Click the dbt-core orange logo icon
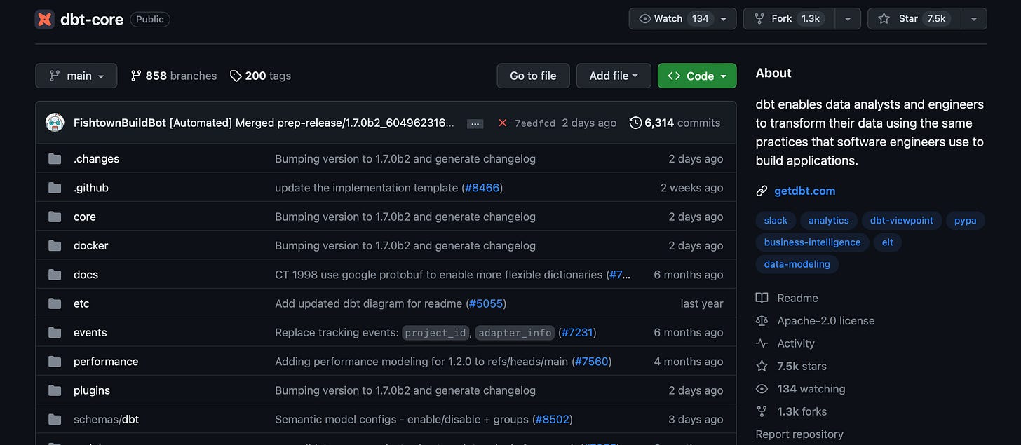Image resolution: width=1021 pixels, height=445 pixels. click(x=44, y=19)
